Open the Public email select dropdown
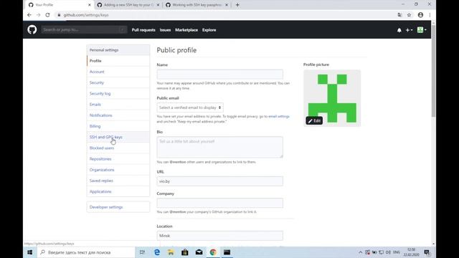The image size is (459, 258). coord(190,107)
